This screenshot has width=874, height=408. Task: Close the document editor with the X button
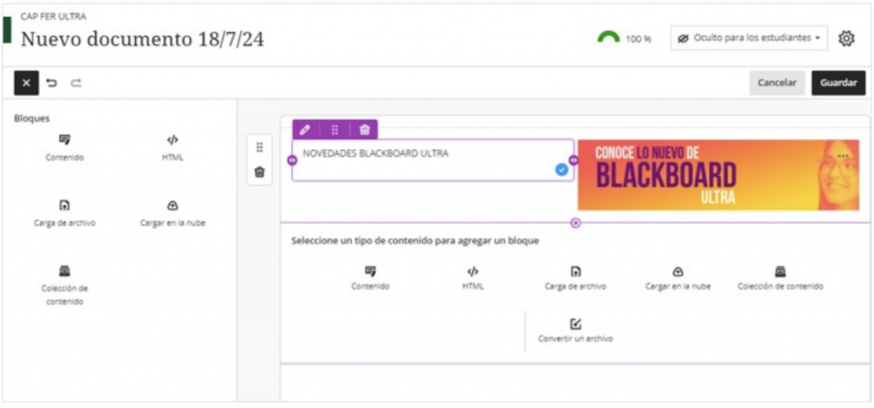26,83
